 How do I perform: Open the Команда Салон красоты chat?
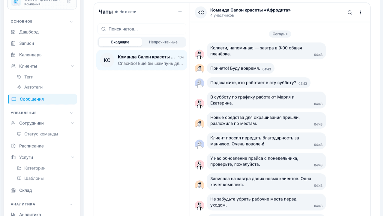[142, 60]
